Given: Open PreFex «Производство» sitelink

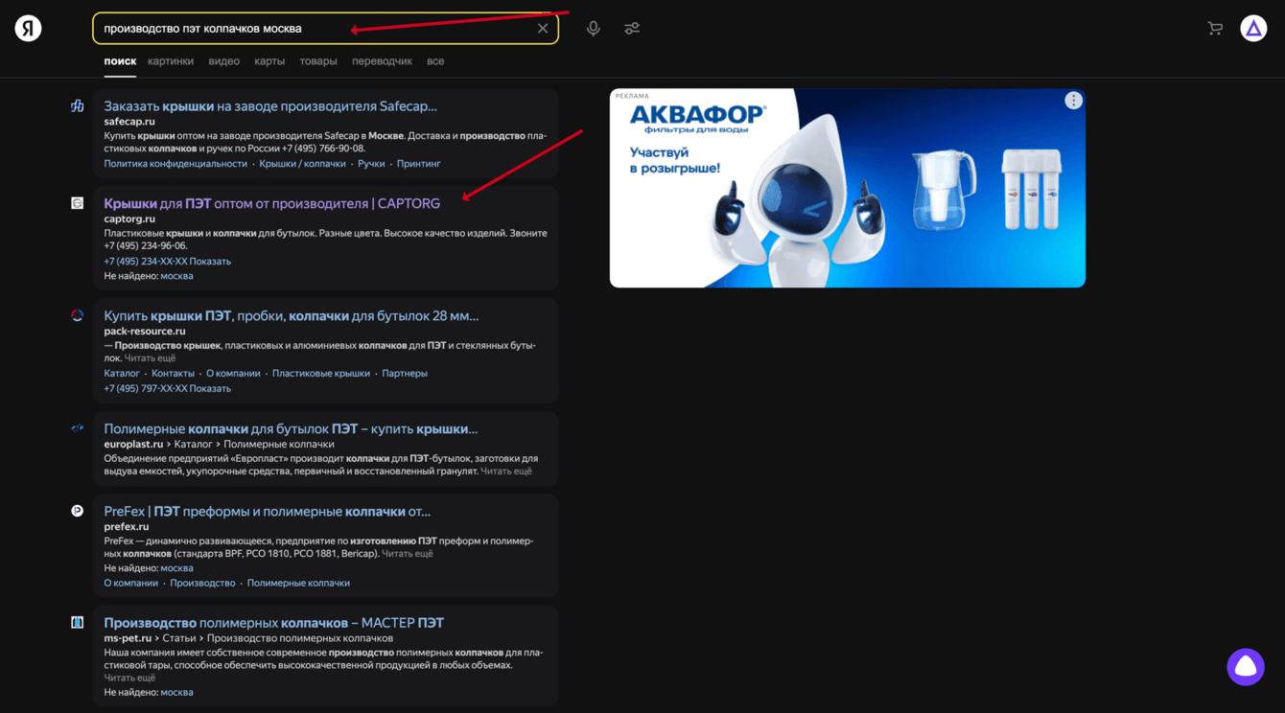Looking at the screenshot, I should [202, 584].
